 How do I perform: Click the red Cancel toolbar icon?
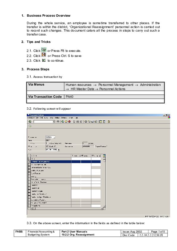tap(70, 122)
